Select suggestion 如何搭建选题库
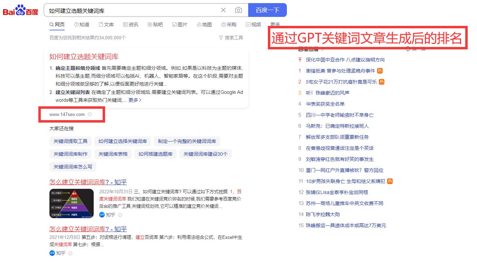The height and width of the screenshot is (262, 477). click(156, 154)
